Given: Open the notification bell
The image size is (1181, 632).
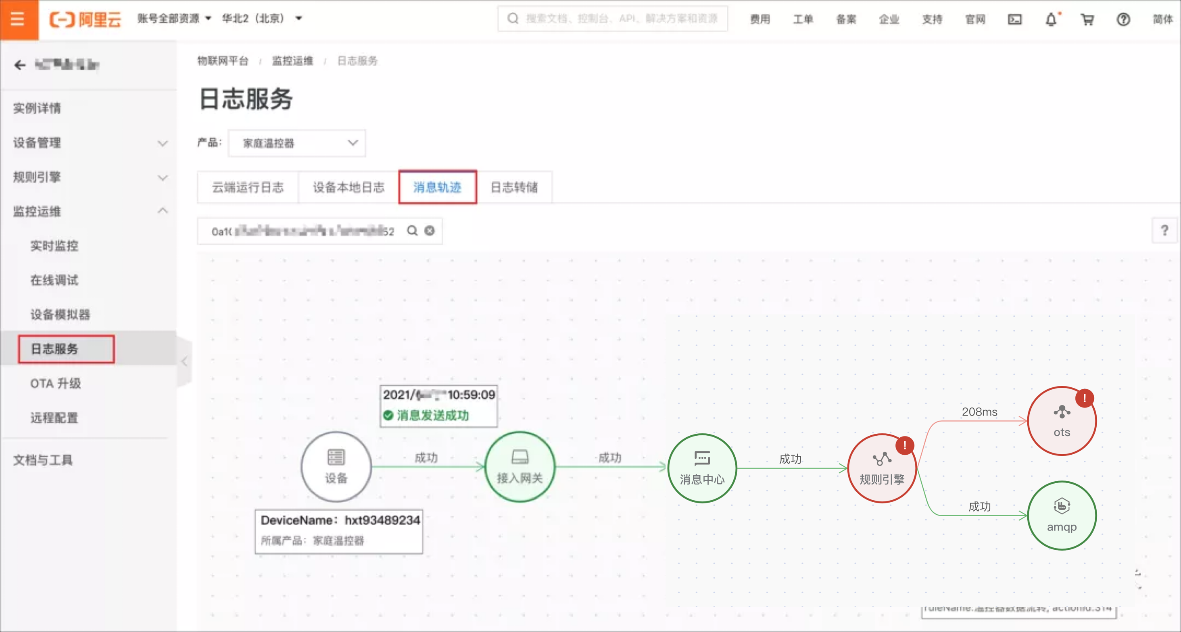Looking at the screenshot, I should (x=1051, y=20).
